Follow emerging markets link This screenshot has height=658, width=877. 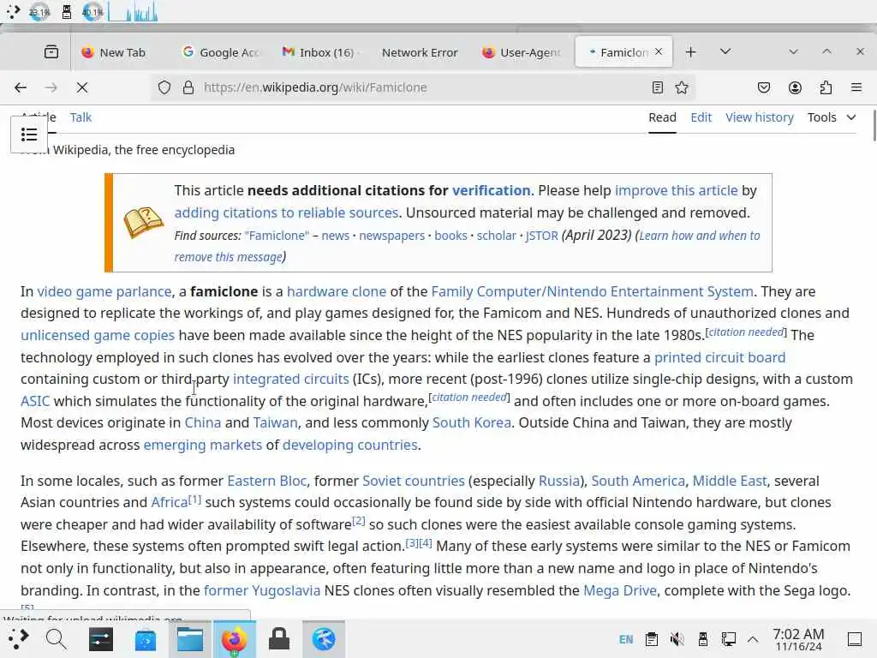point(202,445)
